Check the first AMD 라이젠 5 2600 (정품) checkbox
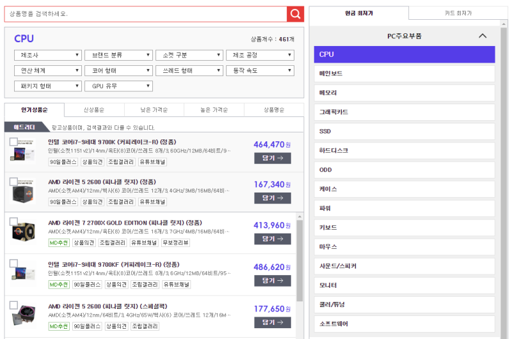Viewport: 512px width, 339px height. 13,182
